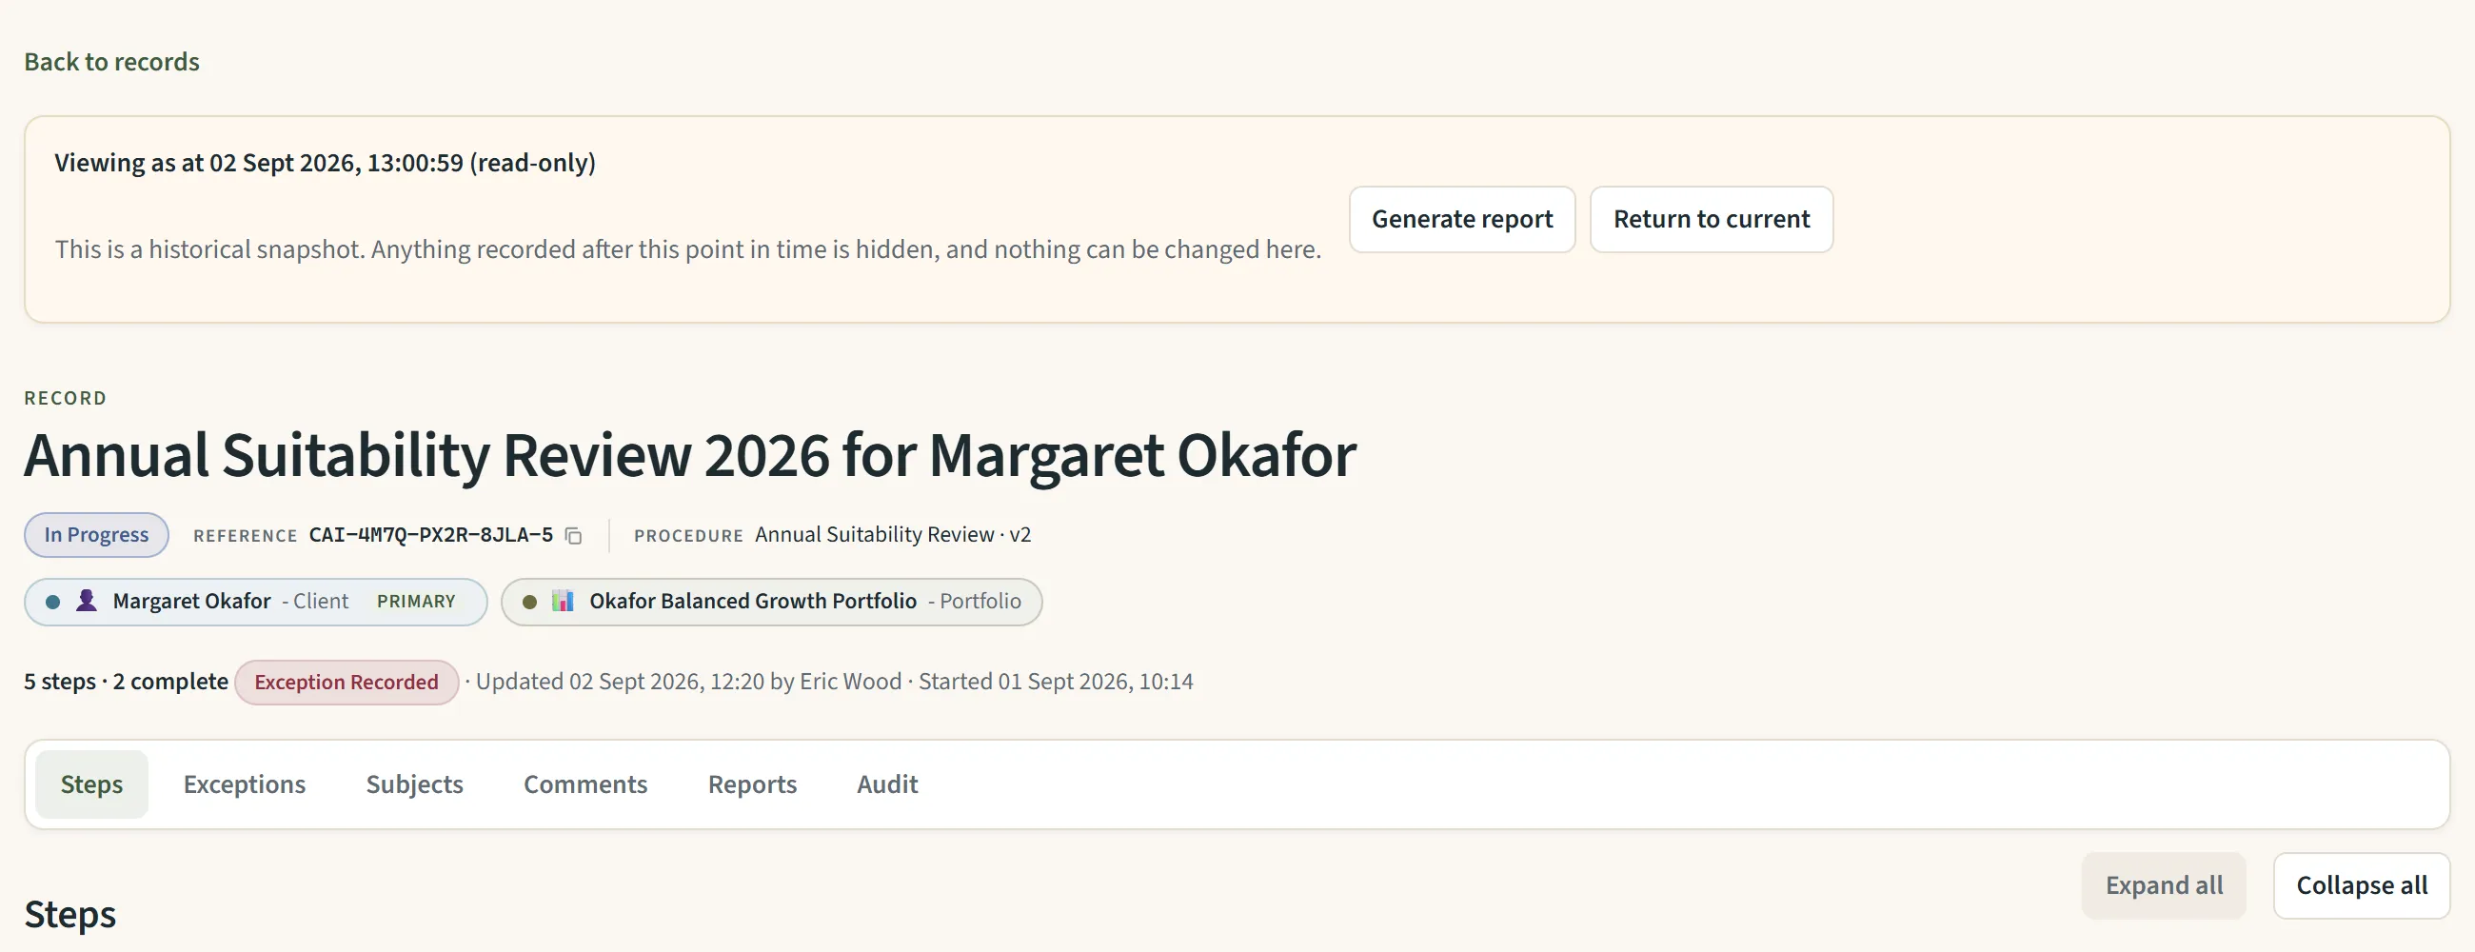The height and width of the screenshot is (952, 2475).
Task: Generate report from the snapshot
Action: click(x=1461, y=219)
